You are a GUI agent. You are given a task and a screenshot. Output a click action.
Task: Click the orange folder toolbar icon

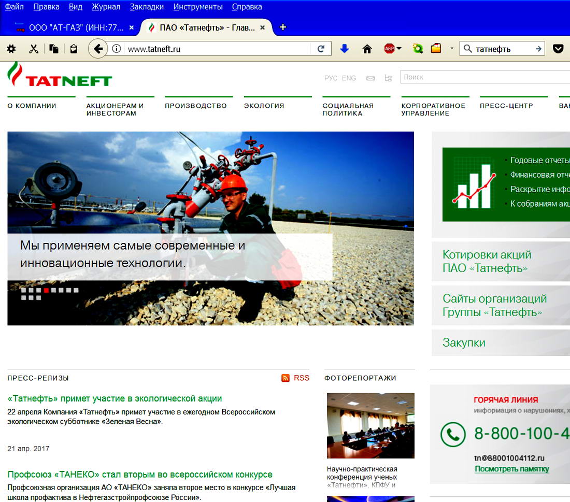[436, 48]
